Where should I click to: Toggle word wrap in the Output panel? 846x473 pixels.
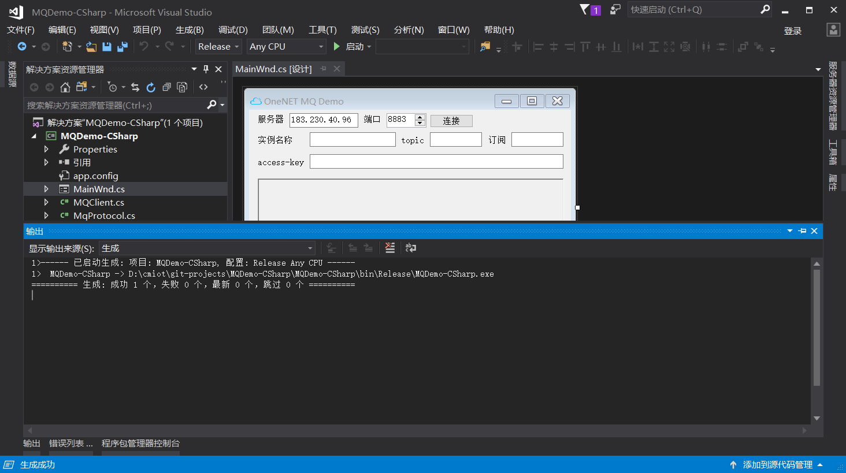(x=411, y=248)
